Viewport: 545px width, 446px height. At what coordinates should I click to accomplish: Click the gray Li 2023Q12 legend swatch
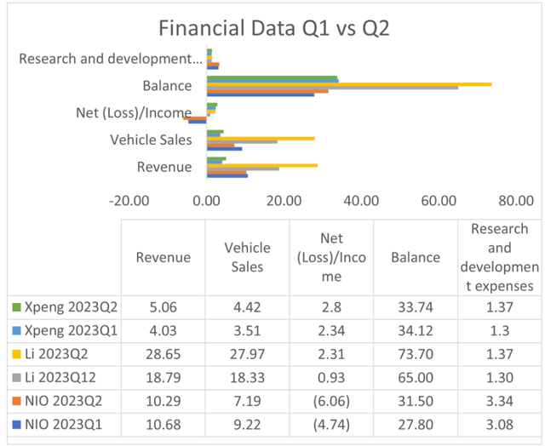coord(16,378)
